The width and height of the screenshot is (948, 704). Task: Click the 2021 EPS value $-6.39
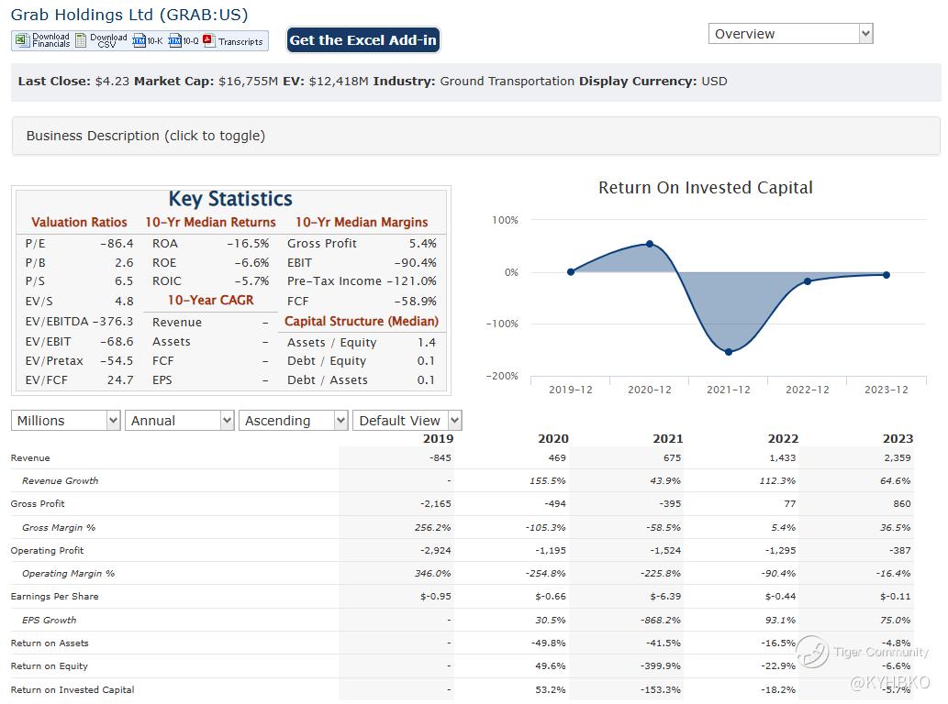tap(665, 596)
